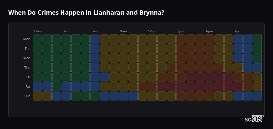This screenshot has width=273, height=129.
Task: Click the 'Sun' row label
Action: coord(27,96)
